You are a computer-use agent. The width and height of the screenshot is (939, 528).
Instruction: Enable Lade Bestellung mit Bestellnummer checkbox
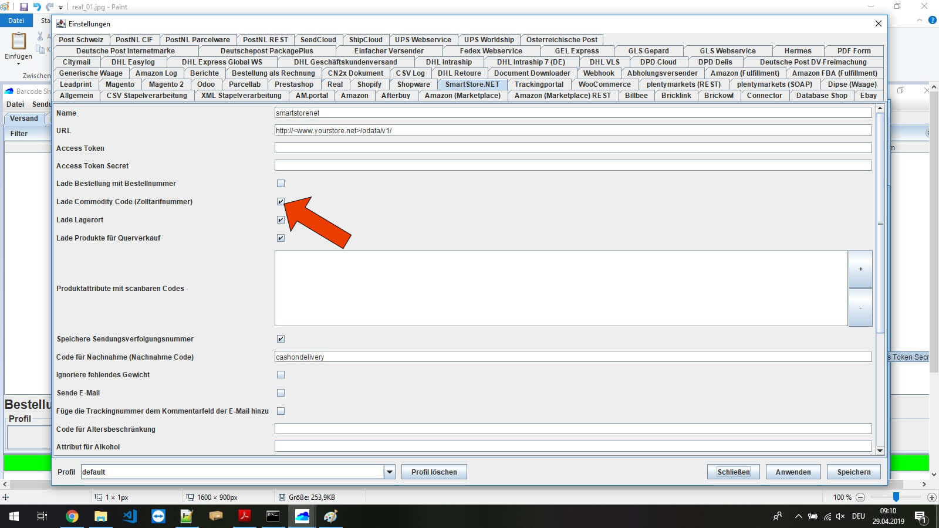(x=281, y=184)
